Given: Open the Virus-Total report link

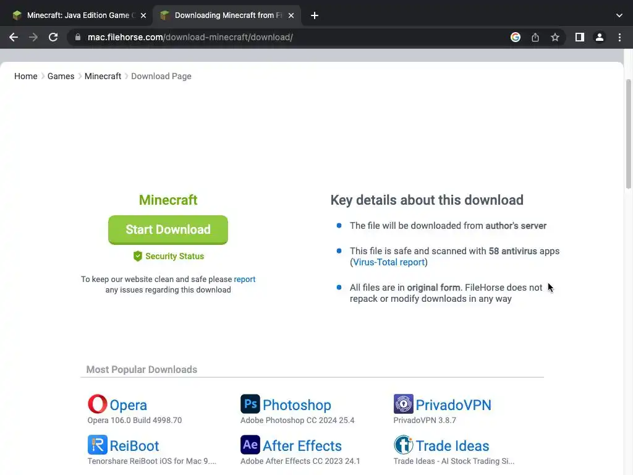Looking at the screenshot, I should (x=389, y=262).
